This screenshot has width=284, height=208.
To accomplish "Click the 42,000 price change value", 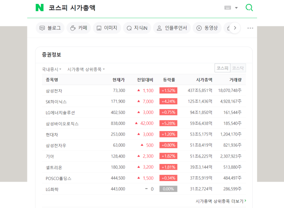I will (x=147, y=123).
